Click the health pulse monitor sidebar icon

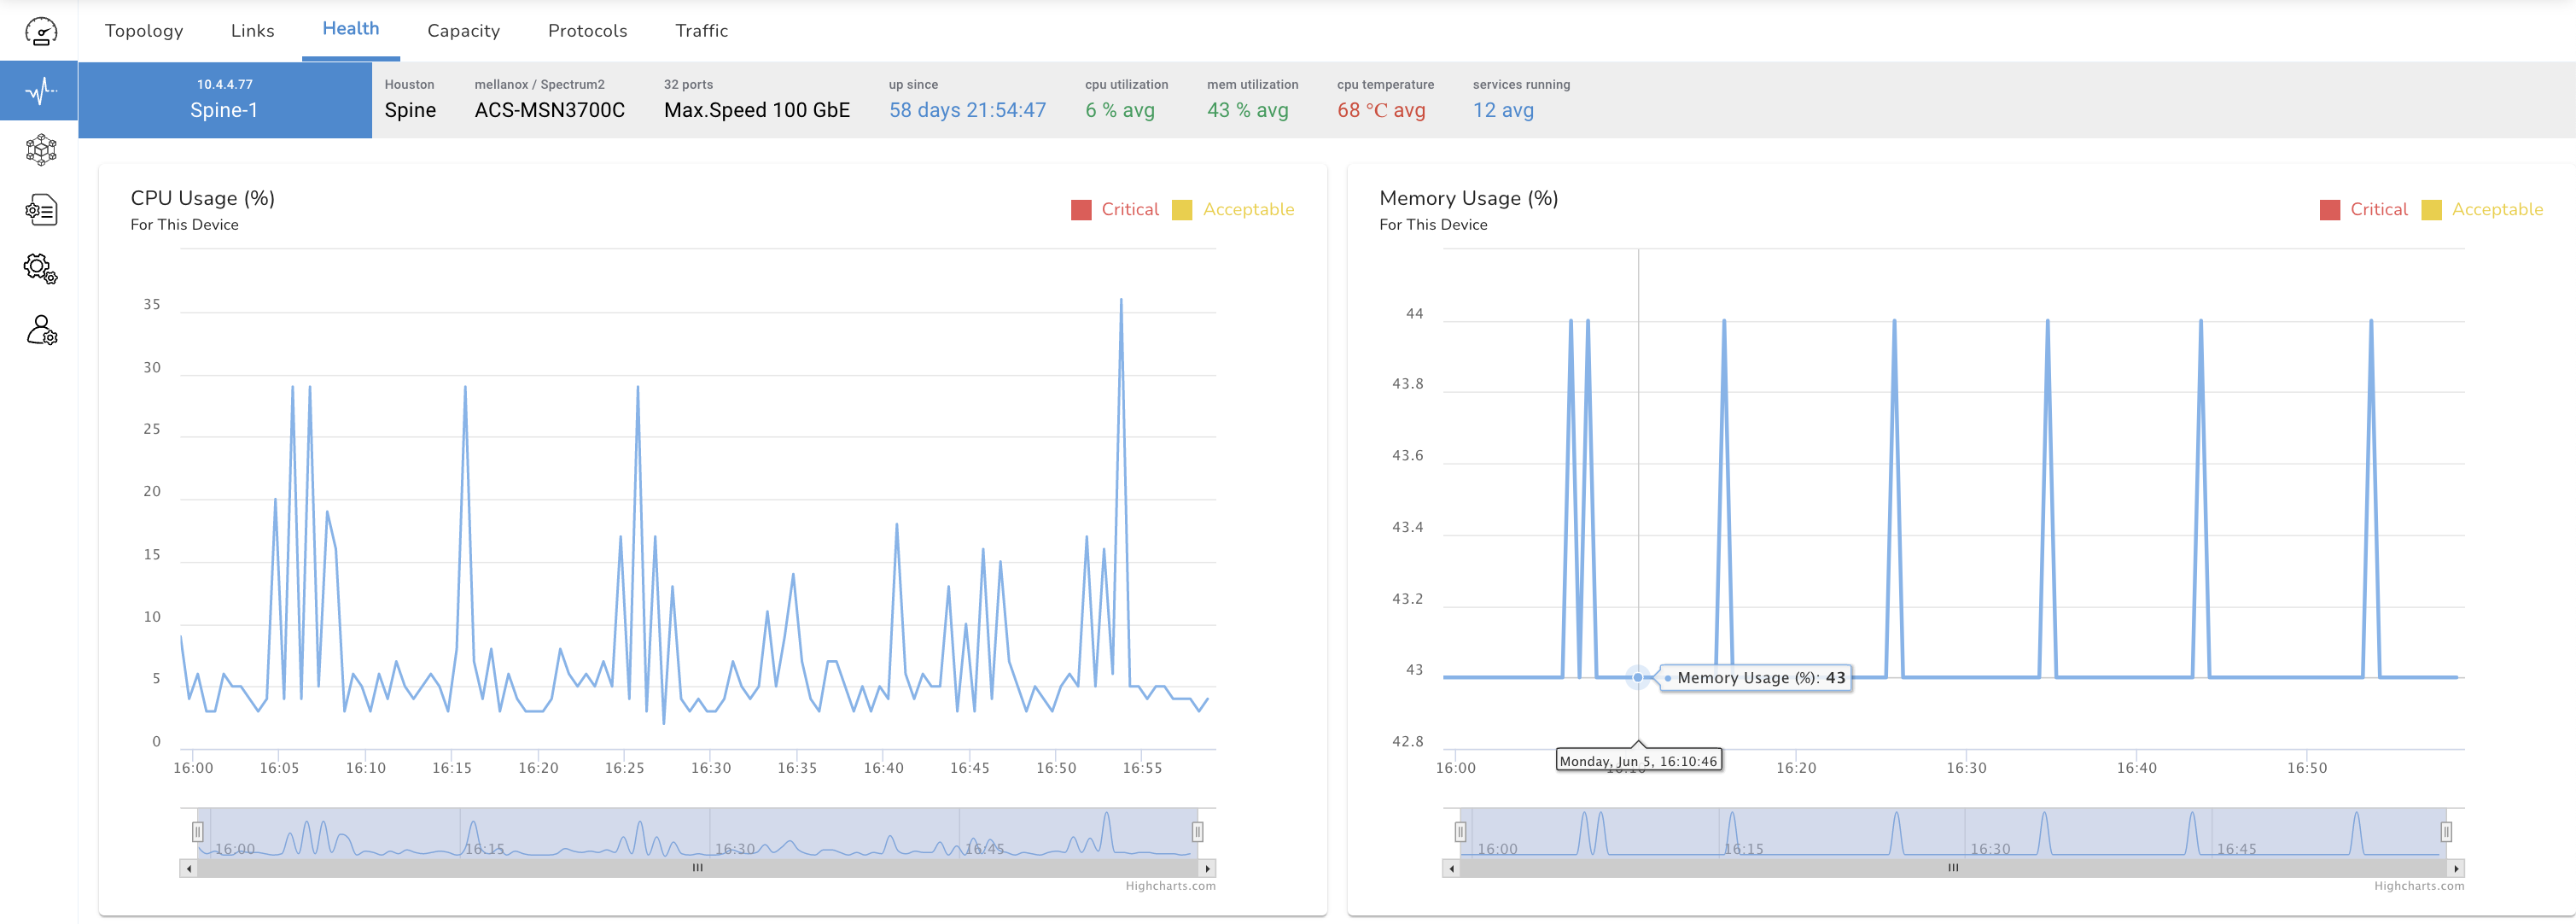(41, 92)
